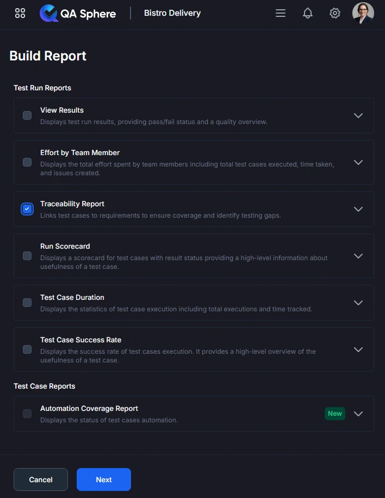Check the Effort by Team Member report
The width and height of the screenshot is (385, 498).
click(x=27, y=162)
